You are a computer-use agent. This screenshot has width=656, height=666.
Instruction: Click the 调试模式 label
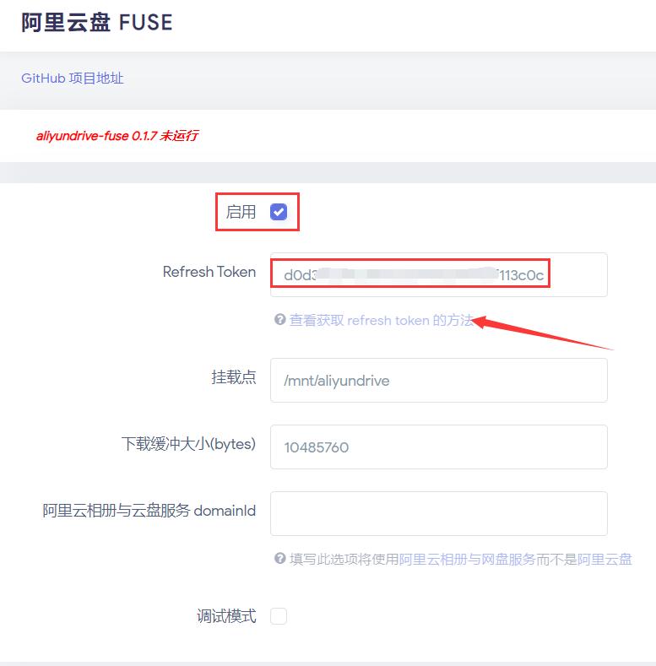tap(226, 616)
